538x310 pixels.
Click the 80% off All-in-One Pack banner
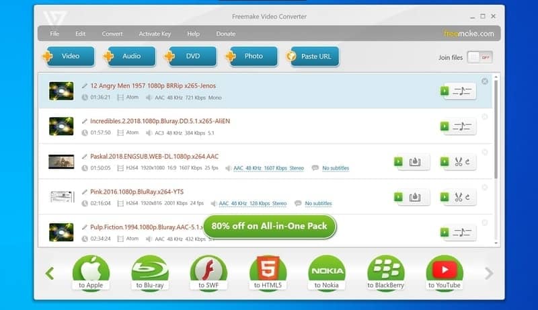270,227
